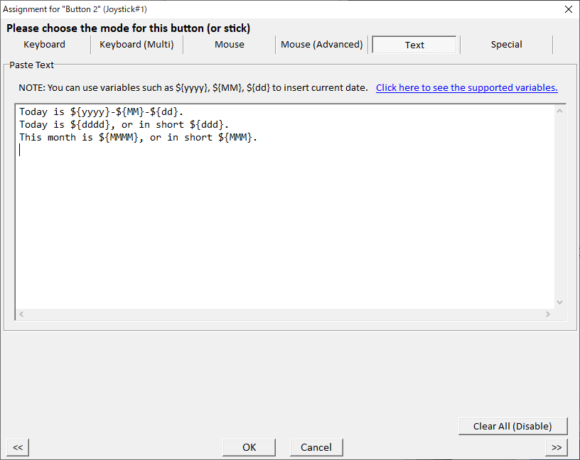580x460 pixels.
Task: Go to next button with >> arrow
Action: point(556,447)
